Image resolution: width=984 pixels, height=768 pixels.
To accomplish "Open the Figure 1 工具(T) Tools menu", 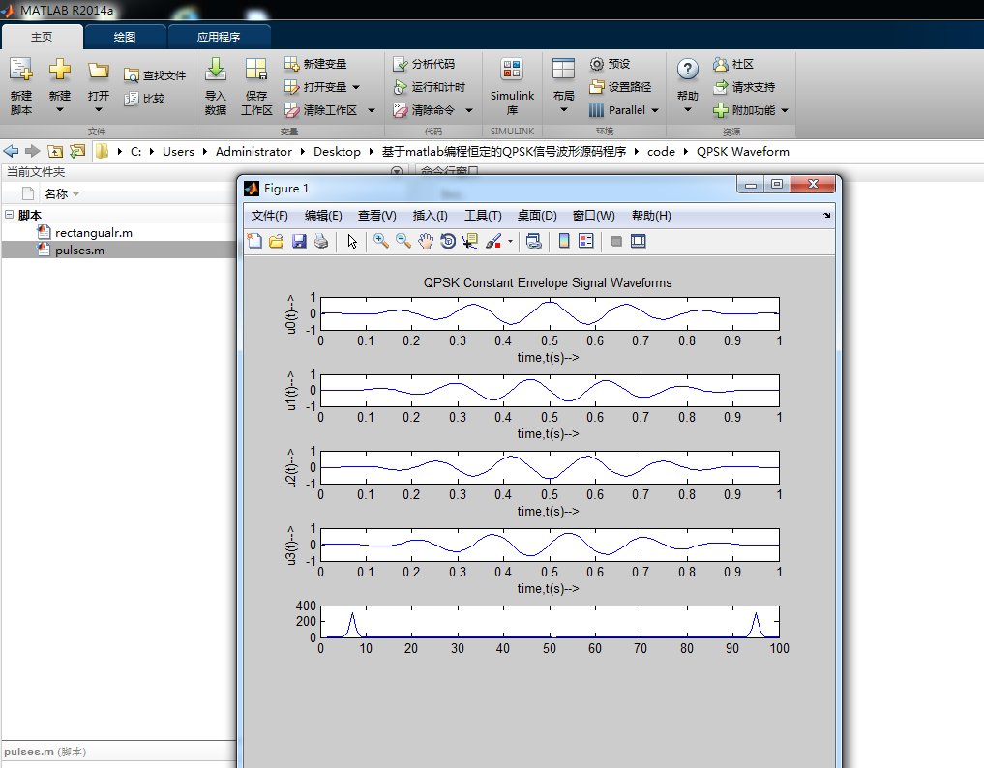I will (483, 216).
